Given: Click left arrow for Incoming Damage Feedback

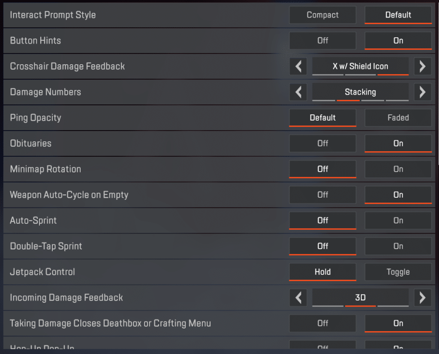Looking at the screenshot, I should tap(298, 297).
